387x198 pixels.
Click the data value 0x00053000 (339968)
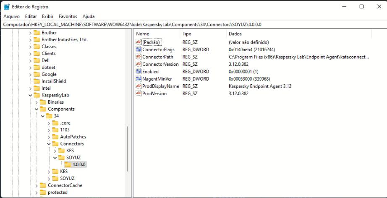click(x=249, y=79)
